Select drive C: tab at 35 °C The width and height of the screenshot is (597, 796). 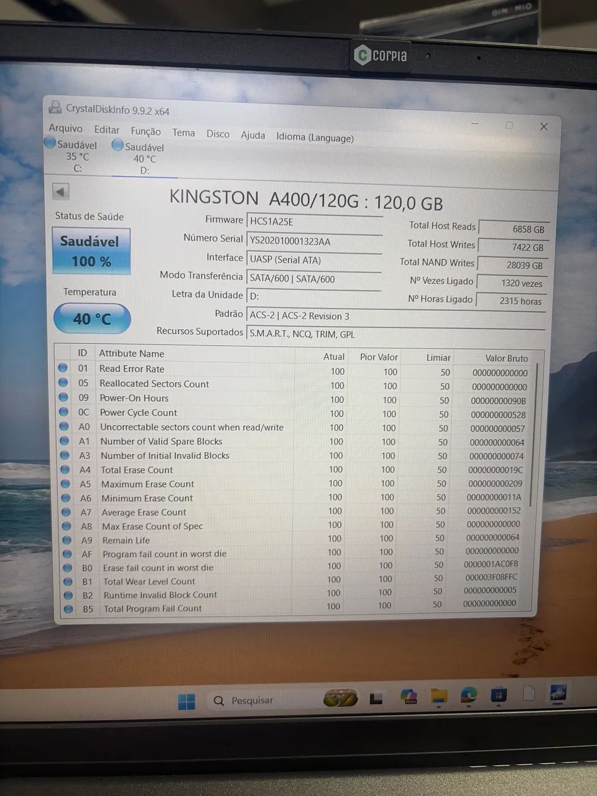pos(72,155)
